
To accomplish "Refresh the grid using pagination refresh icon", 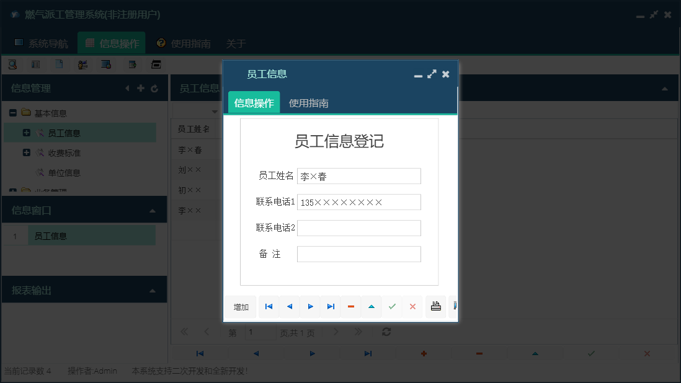I will (x=386, y=332).
